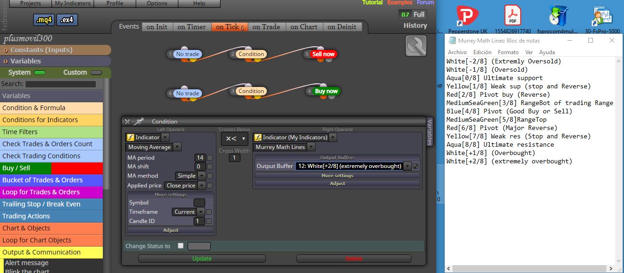This screenshot has width=624, height=273.
Task: Open the Profile menu
Action: 115,3
